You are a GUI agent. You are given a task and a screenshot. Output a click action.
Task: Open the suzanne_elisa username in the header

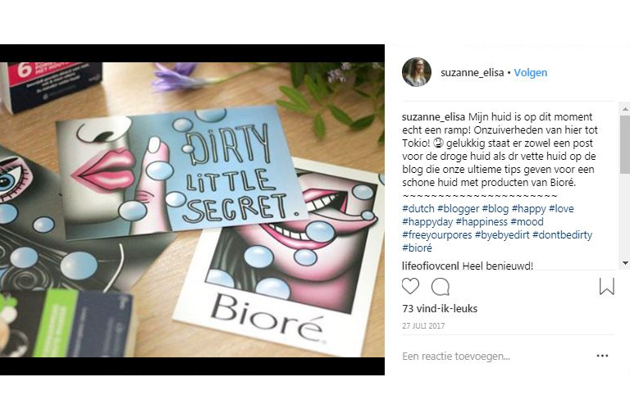click(472, 73)
